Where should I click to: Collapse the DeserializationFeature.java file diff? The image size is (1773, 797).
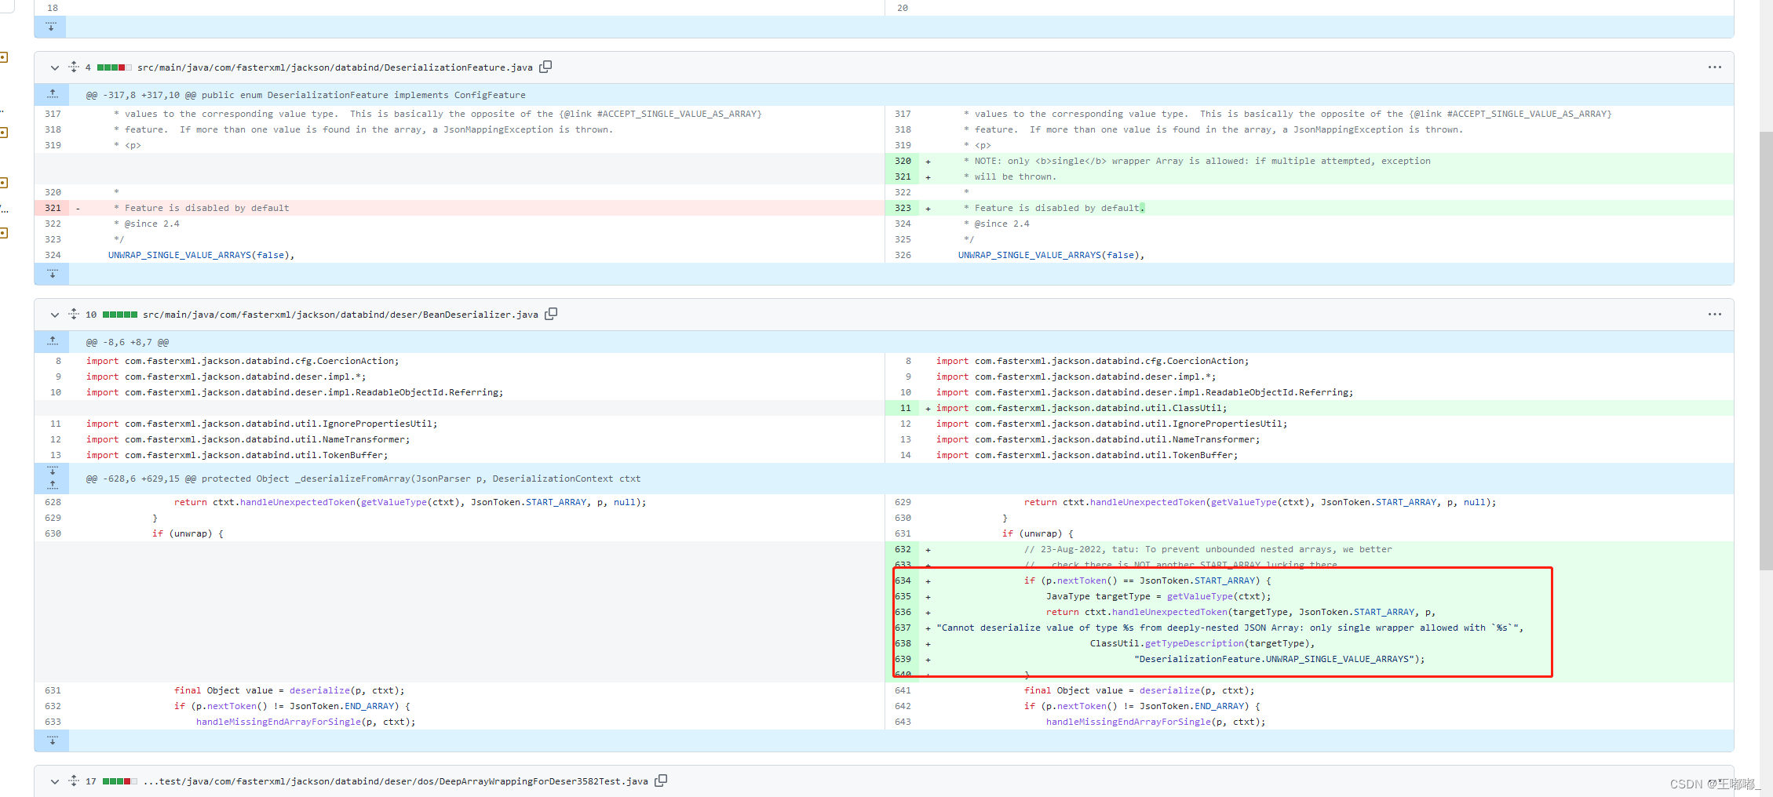click(x=54, y=68)
